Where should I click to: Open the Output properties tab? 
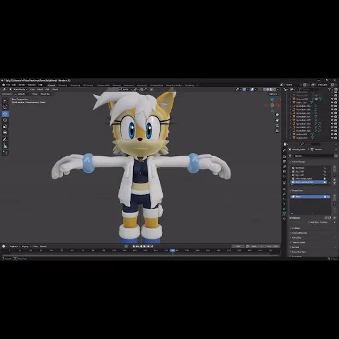click(285, 162)
